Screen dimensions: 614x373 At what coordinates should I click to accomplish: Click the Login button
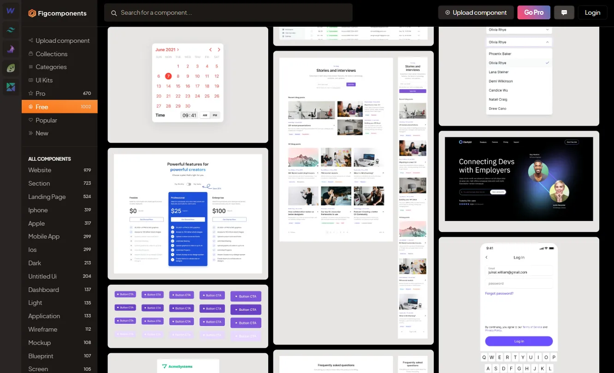coord(593,12)
